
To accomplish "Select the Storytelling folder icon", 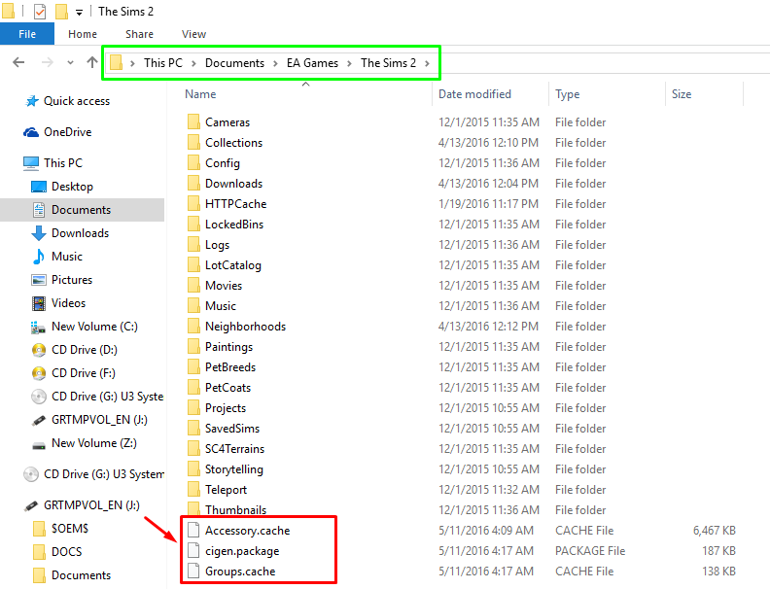I will tap(193, 469).
